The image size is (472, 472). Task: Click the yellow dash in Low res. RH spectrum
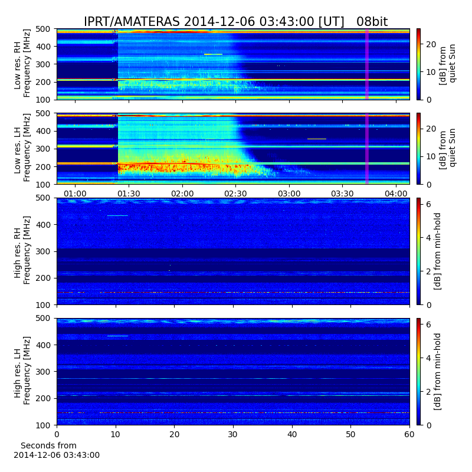coord(213,54)
